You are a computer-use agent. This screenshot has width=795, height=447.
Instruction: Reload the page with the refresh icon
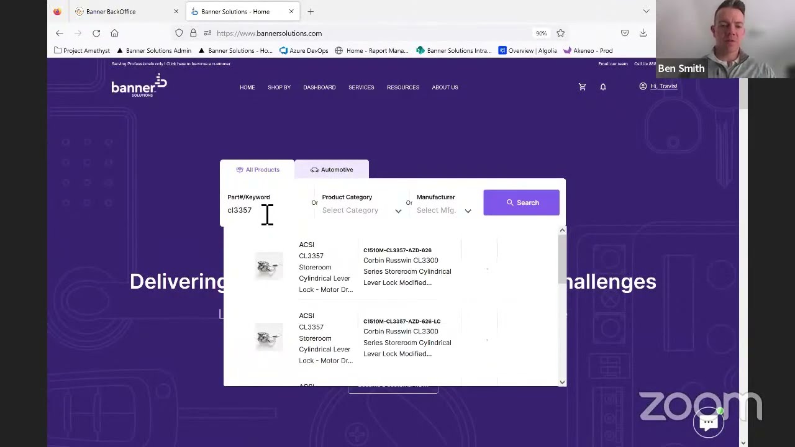[x=96, y=33]
